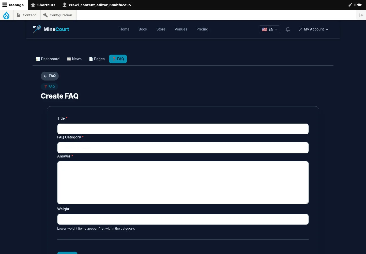366x254 pixels.
Task: Switch to the Dashboard tab
Action: pyautogui.click(x=48, y=59)
